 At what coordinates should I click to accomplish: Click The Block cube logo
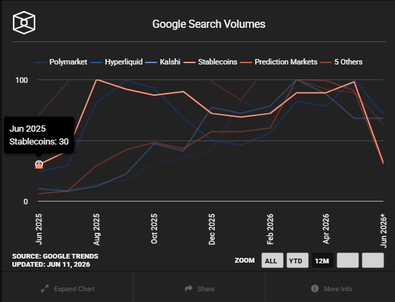pos(24,22)
